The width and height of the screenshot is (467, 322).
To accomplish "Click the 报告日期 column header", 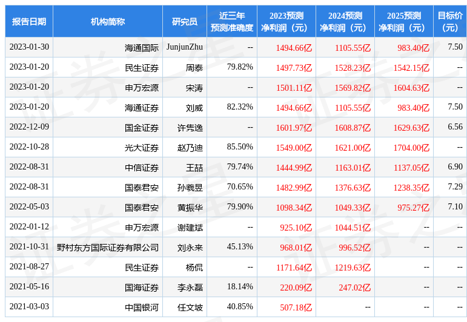I will click(29, 22).
